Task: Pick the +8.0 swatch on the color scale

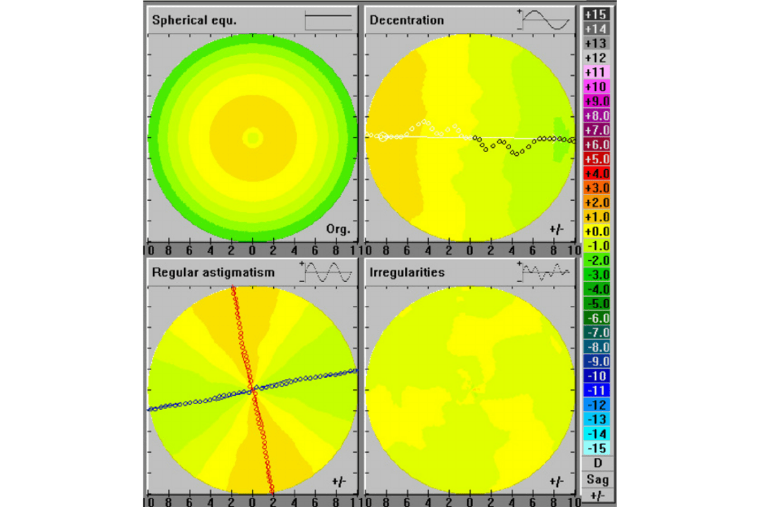Action: coord(596,116)
